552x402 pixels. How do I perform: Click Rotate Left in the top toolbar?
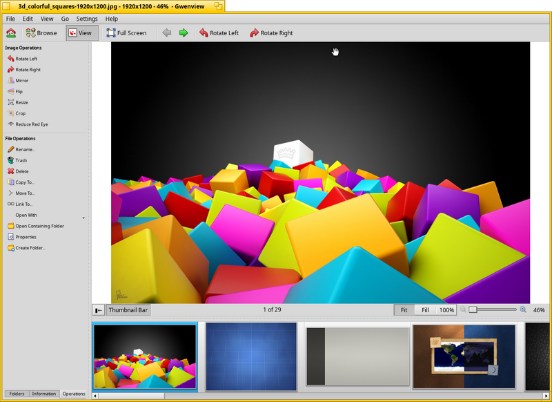tap(219, 32)
